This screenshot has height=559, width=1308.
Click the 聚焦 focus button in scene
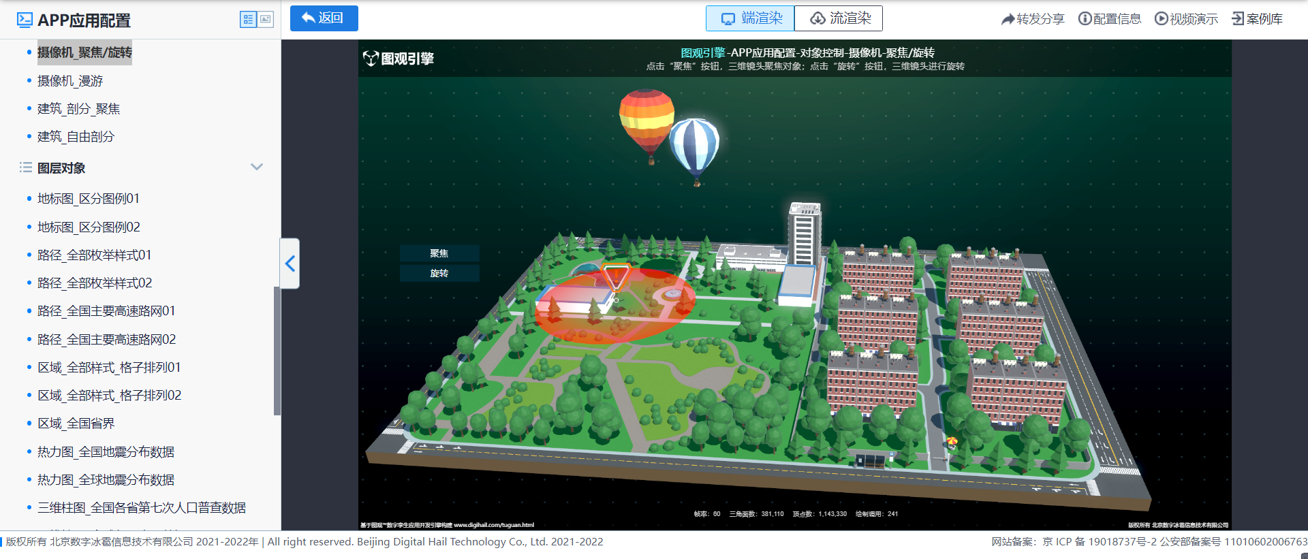(x=439, y=253)
